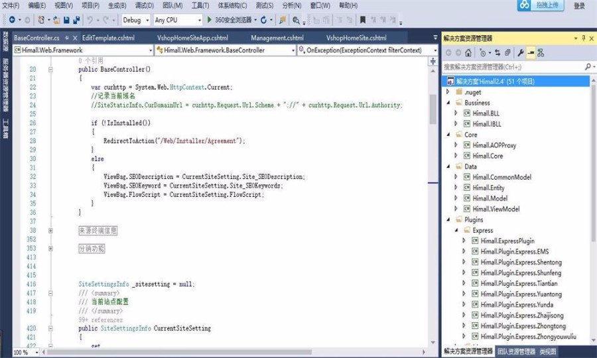Click the Save All toolbar icon
The height and width of the screenshot is (358, 597).
[x=76, y=21]
